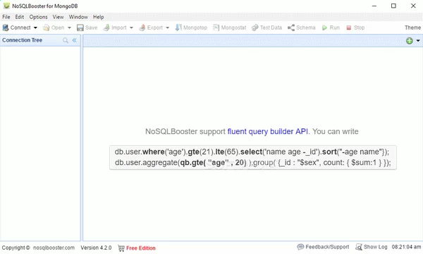Click the Show Log button
This screenshot has height=254, width=423.
tap(372, 247)
